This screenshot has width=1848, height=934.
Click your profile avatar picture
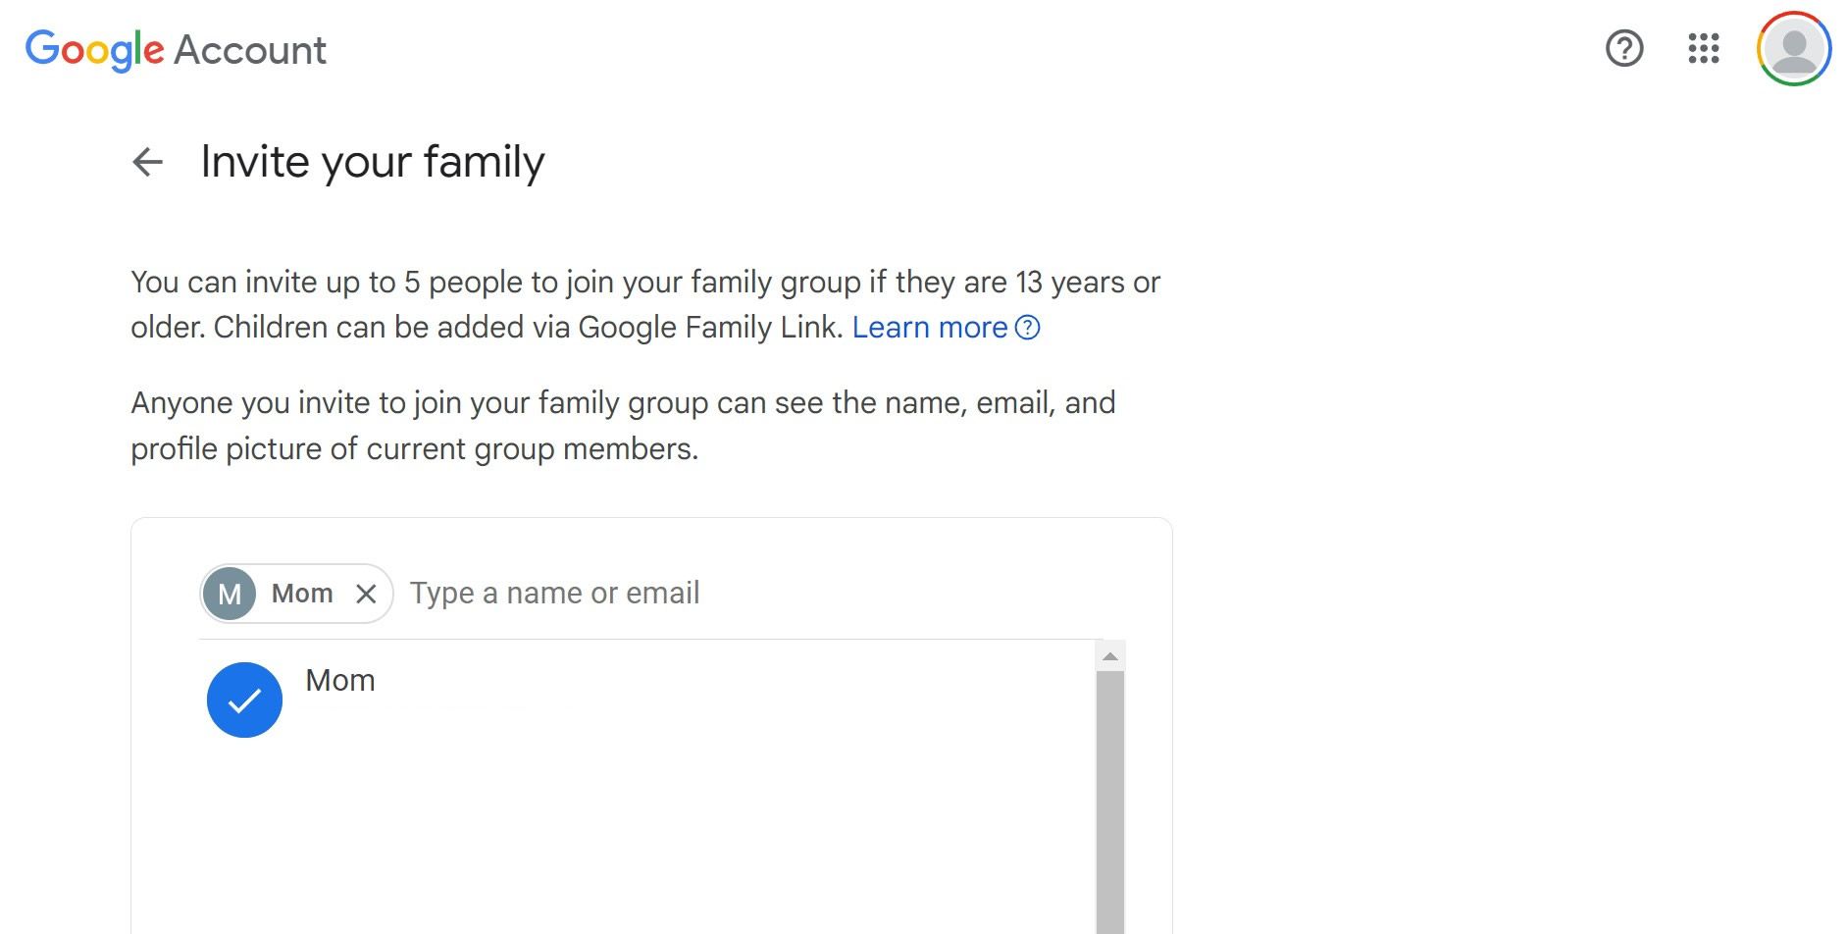click(1793, 47)
